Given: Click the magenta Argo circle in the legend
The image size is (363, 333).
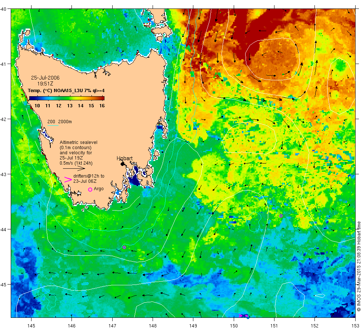Looking at the screenshot, I should click(90, 189).
